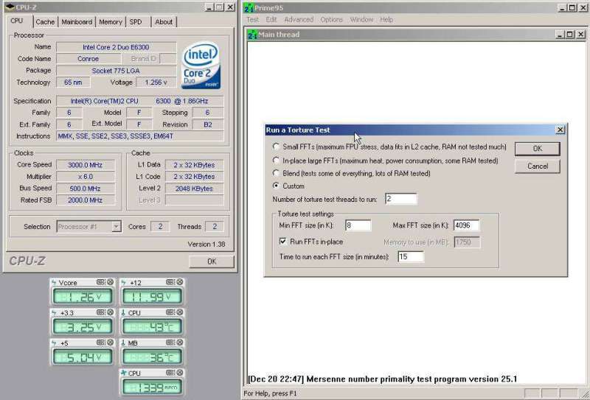
Task: Click the Mersenne number primality test log line
Action: click(383, 379)
